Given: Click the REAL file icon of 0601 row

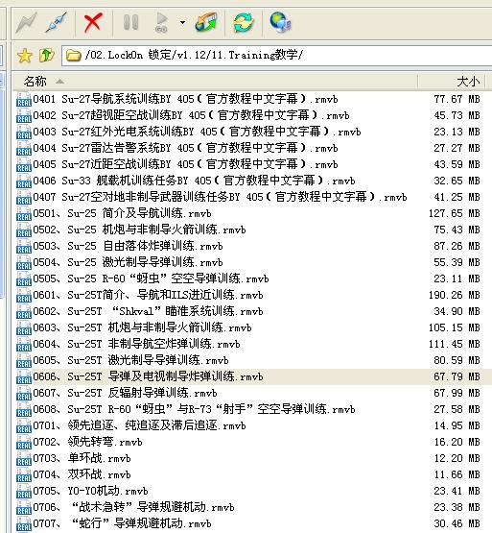Looking at the screenshot, I should click(24, 296).
